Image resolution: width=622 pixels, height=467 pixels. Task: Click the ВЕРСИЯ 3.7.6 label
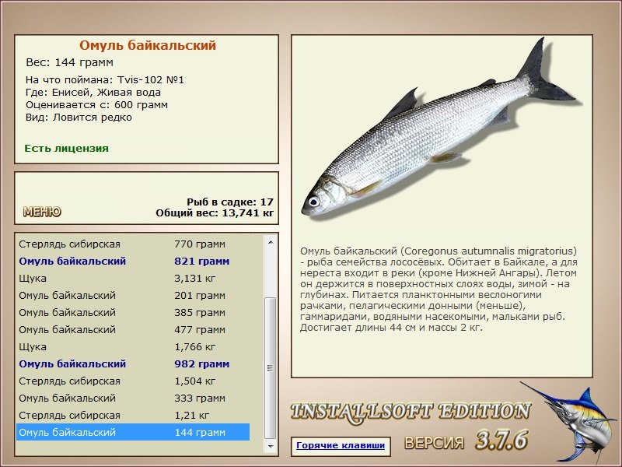coord(466,441)
